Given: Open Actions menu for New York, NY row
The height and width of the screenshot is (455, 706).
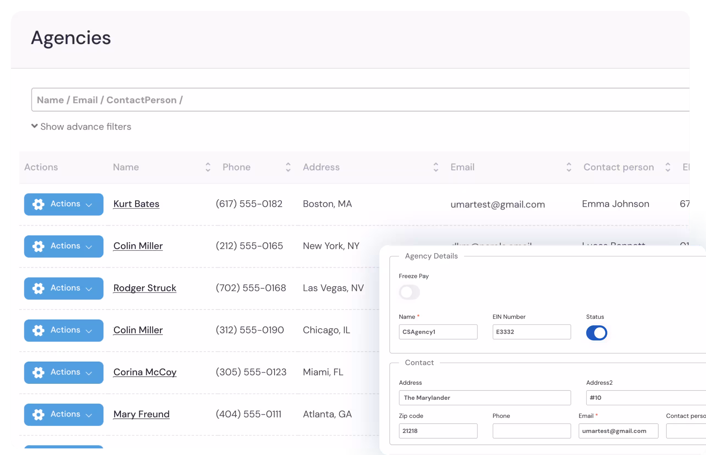Looking at the screenshot, I should pos(64,246).
